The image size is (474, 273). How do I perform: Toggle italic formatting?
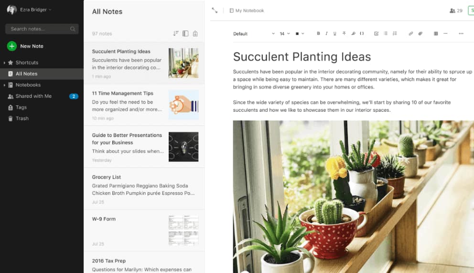point(326,33)
